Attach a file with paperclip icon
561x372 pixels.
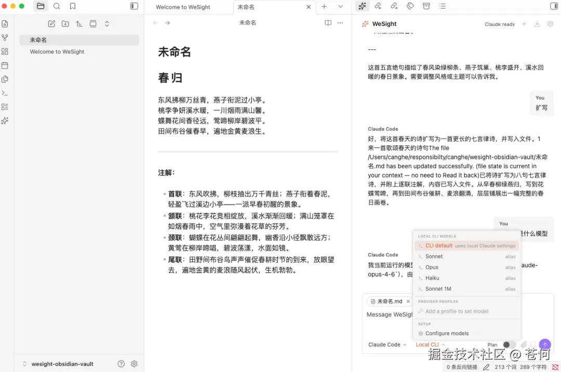[x=524, y=345]
